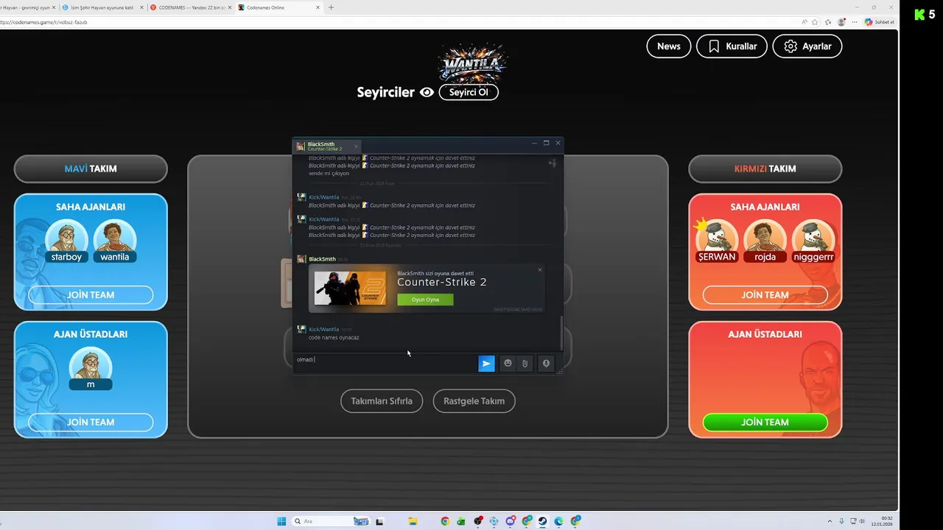The image size is (943, 530).
Task: Click the MAVİ TAKIM header
Action: coord(91,169)
